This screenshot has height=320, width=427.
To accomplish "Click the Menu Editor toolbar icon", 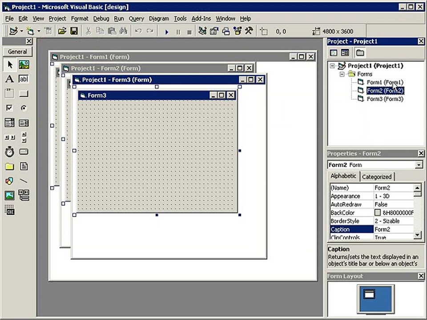I will 48,31.
